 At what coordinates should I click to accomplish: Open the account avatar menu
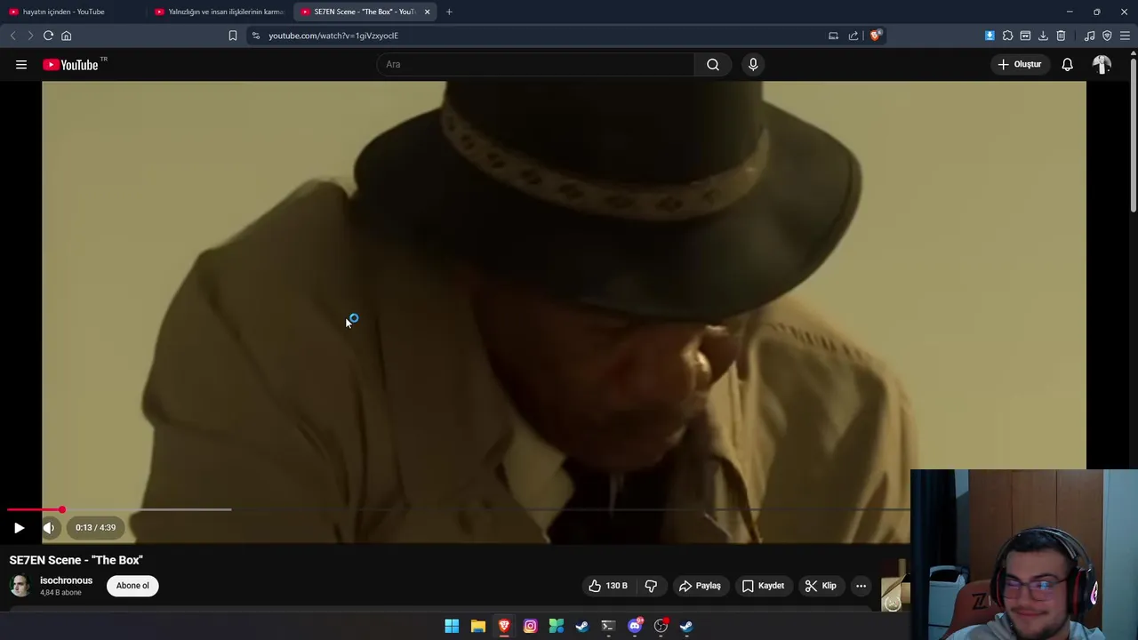point(1102,64)
